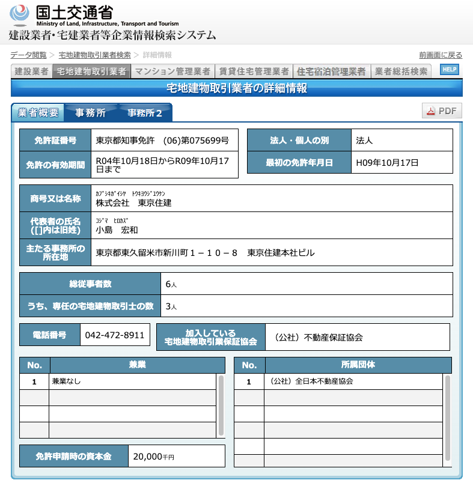Viewport: 473px width, 483px height.
Task: Select the 全日本不動産協会 row
Action: coord(353,381)
